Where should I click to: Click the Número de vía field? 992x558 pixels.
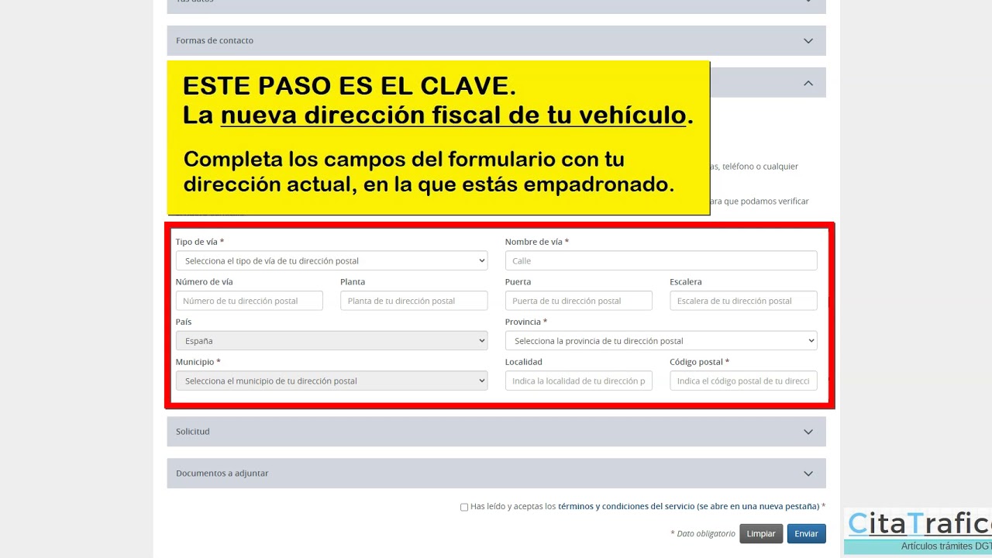point(249,301)
